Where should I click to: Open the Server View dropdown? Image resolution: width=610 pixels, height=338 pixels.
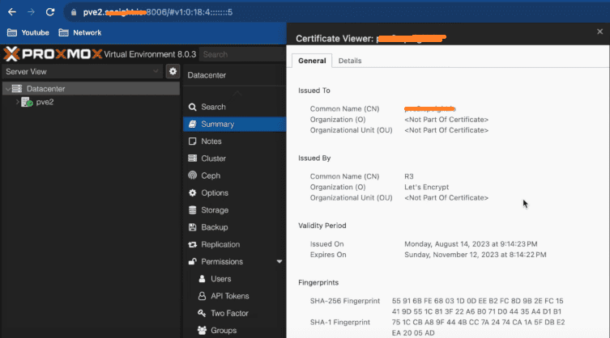(x=83, y=71)
